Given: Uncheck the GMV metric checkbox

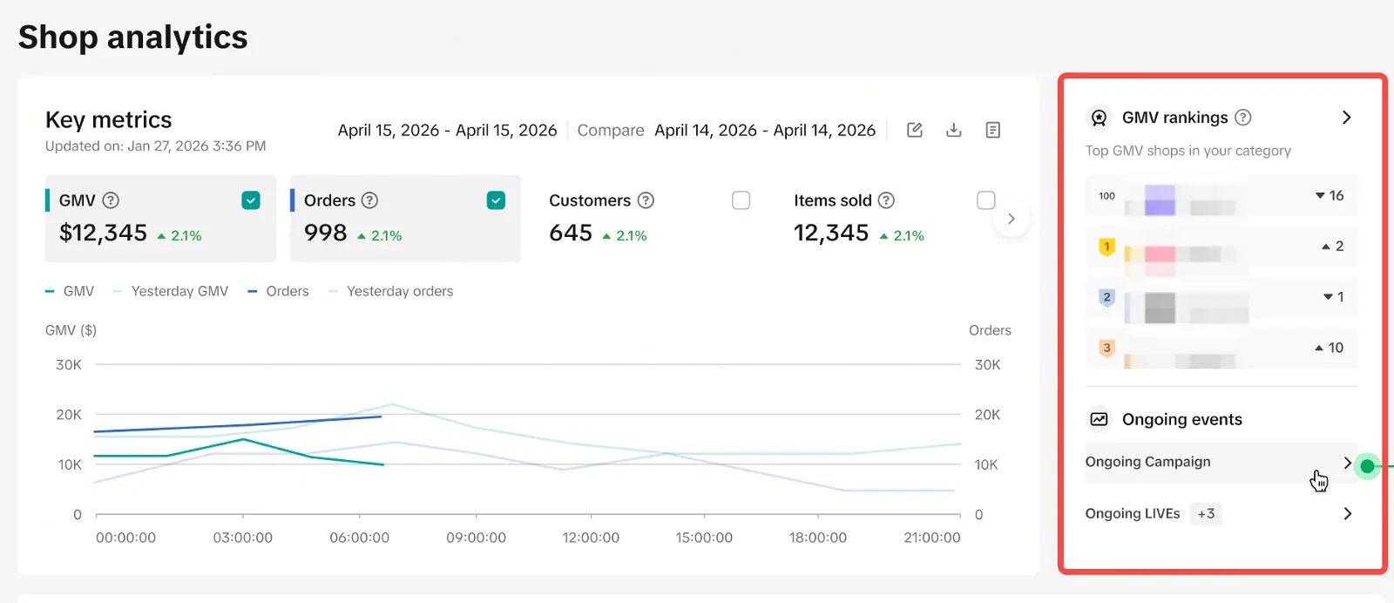Looking at the screenshot, I should pyautogui.click(x=251, y=200).
